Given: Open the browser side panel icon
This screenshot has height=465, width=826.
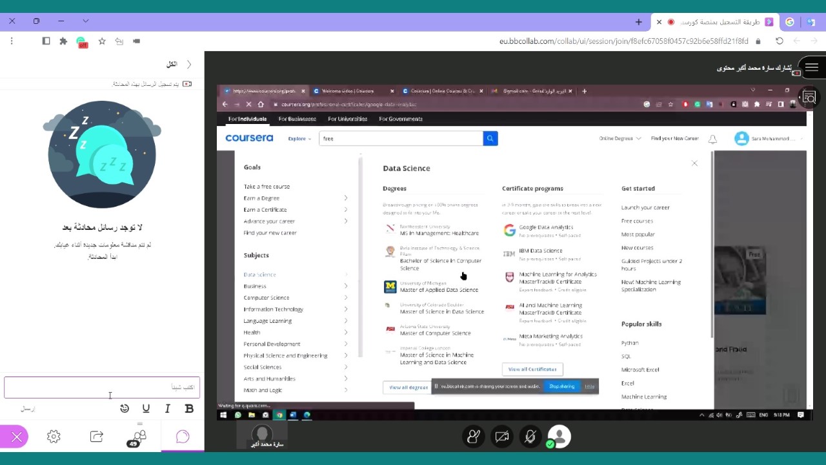Looking at the screenshot, I should 46,41.
